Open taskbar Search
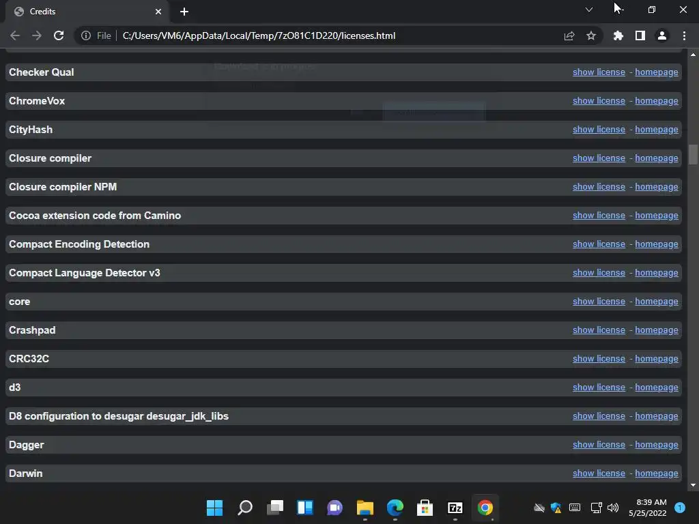The height and width of the screenshot is (524, 699). [x=245, y=508]
